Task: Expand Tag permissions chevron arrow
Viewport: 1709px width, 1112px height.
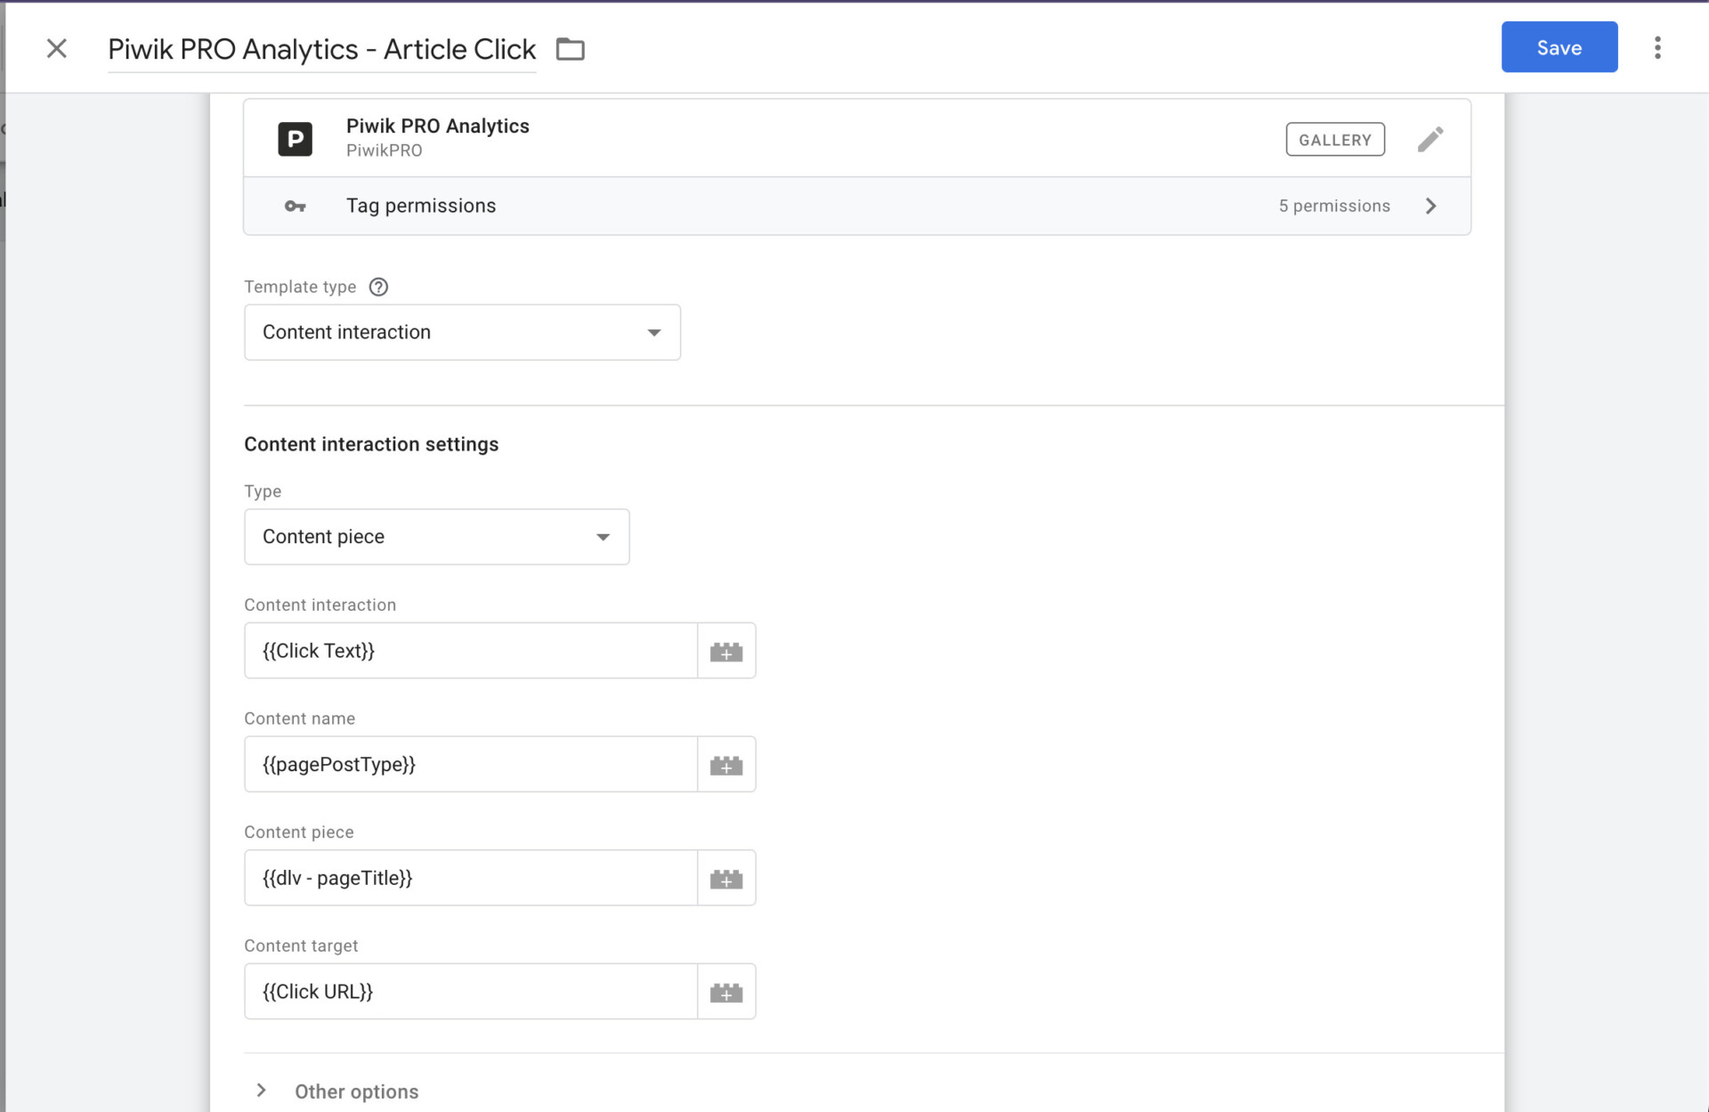Action: point(1430,206)
